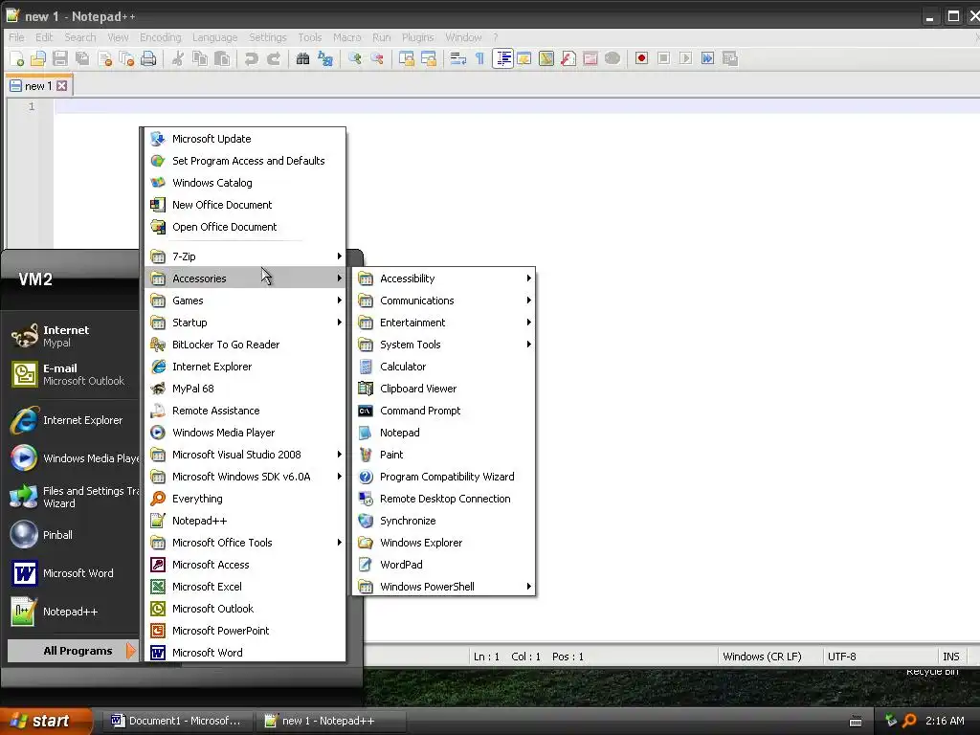
Task: Open the Settings menu in Notepad++
Action: [268, 37]
